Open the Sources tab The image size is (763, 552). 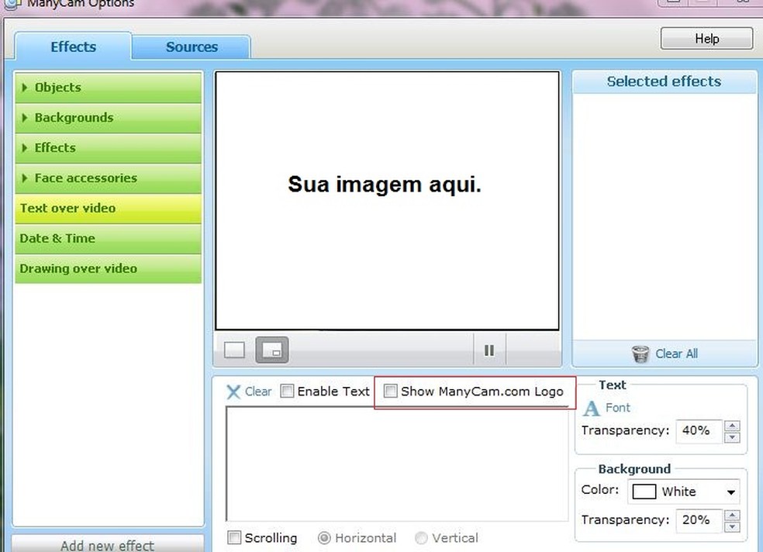point(192,47)
